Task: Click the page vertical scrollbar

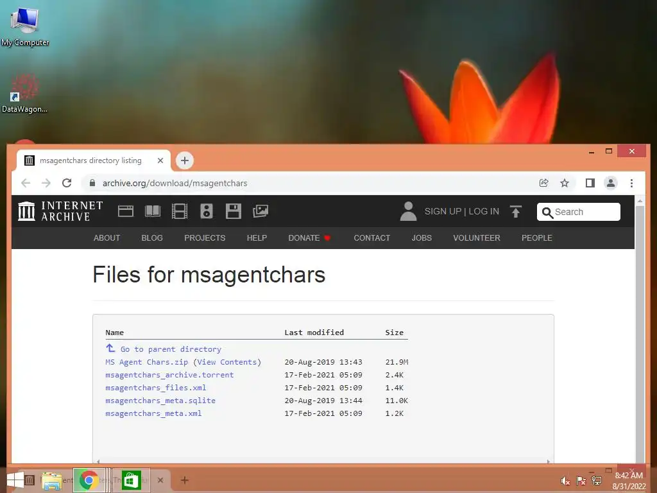Action: click(x=640, y=335)
